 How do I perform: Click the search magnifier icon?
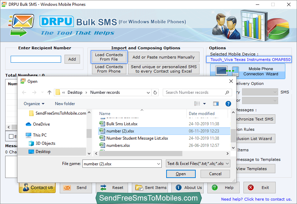tap(227, 92)
